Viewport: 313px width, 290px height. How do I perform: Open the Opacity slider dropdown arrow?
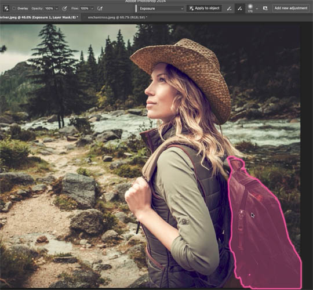57,9
